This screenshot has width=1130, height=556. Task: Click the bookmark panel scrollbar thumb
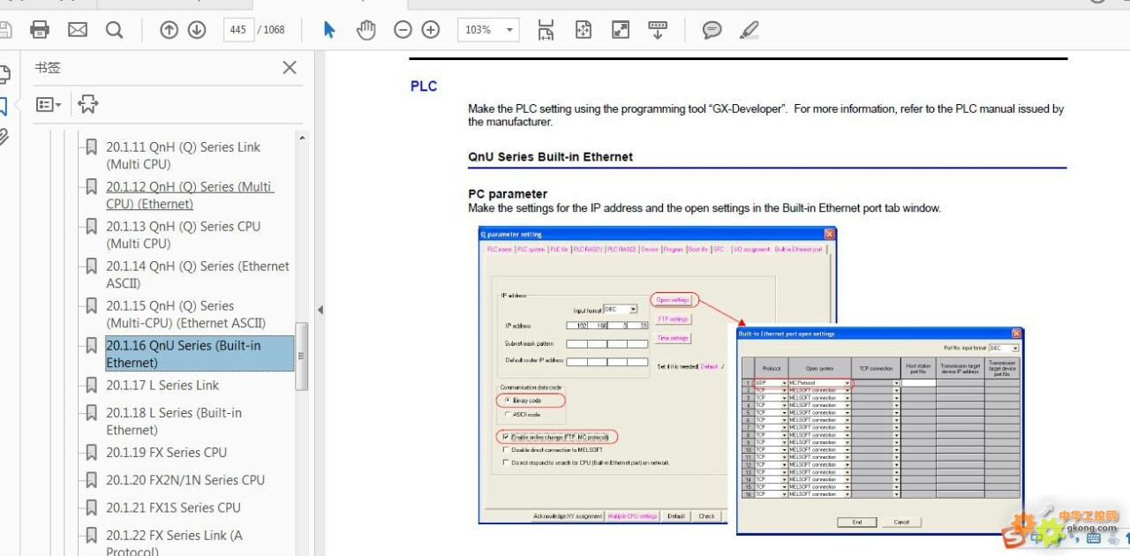tap(302, 356)
